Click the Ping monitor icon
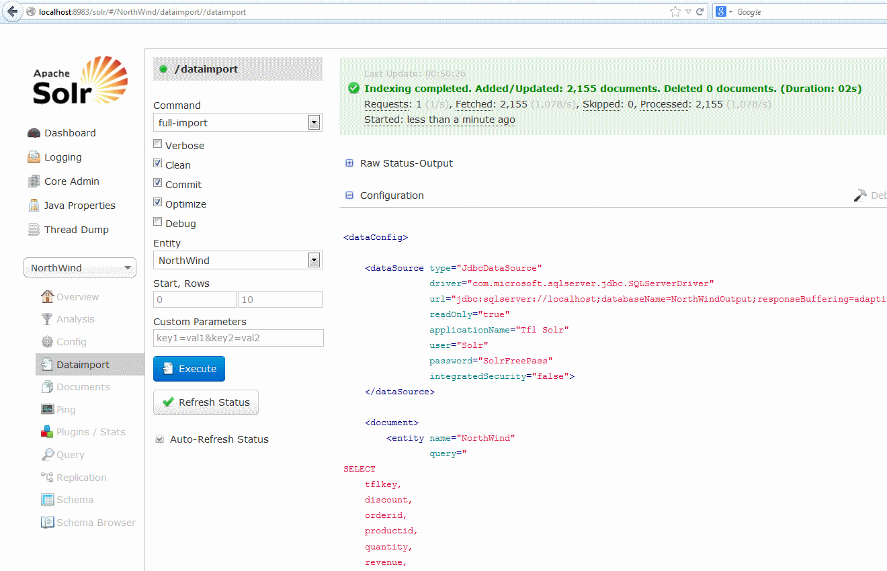This screenshot has height=571, width=887. [48, 410]
